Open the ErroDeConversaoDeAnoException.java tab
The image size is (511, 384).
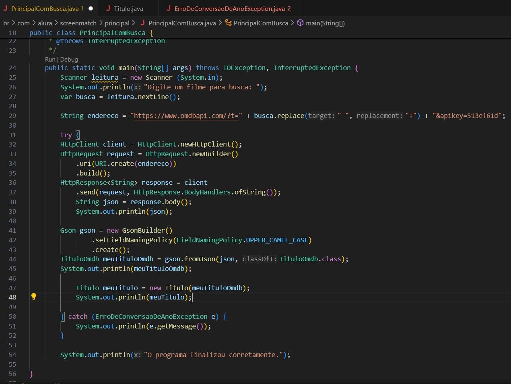(229, 8)
